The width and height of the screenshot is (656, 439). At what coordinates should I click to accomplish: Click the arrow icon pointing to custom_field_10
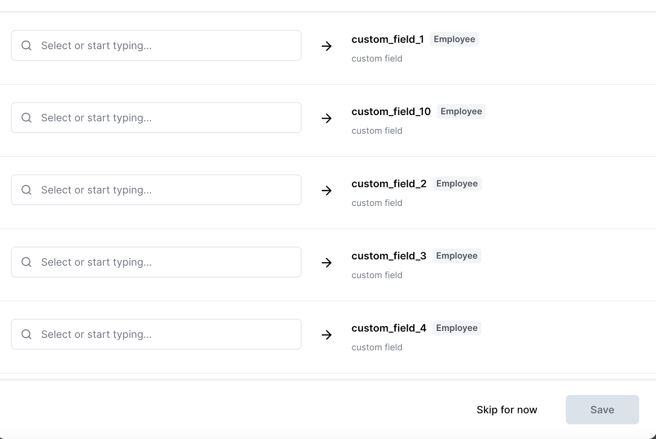point(326,118)
